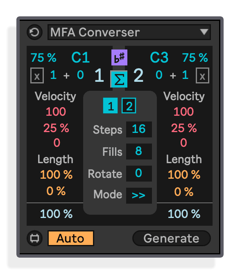The image size is (240, 274).
Task: Click bottom left 100 % value
Action: [x=56, y=214]
